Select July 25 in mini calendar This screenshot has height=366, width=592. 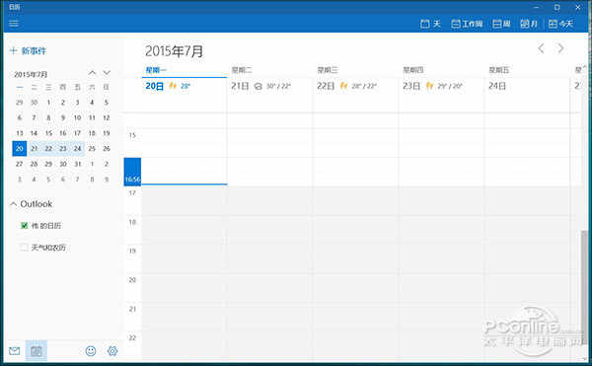click(92, 149)
